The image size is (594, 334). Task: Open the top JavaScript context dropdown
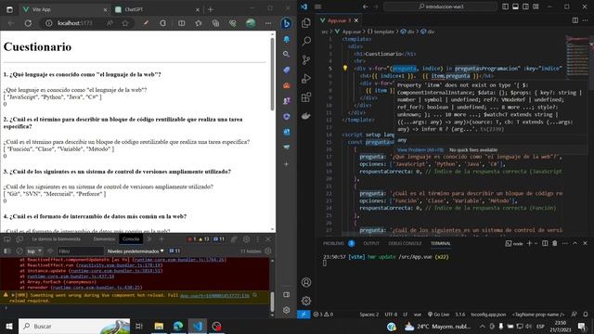[34, 251]
